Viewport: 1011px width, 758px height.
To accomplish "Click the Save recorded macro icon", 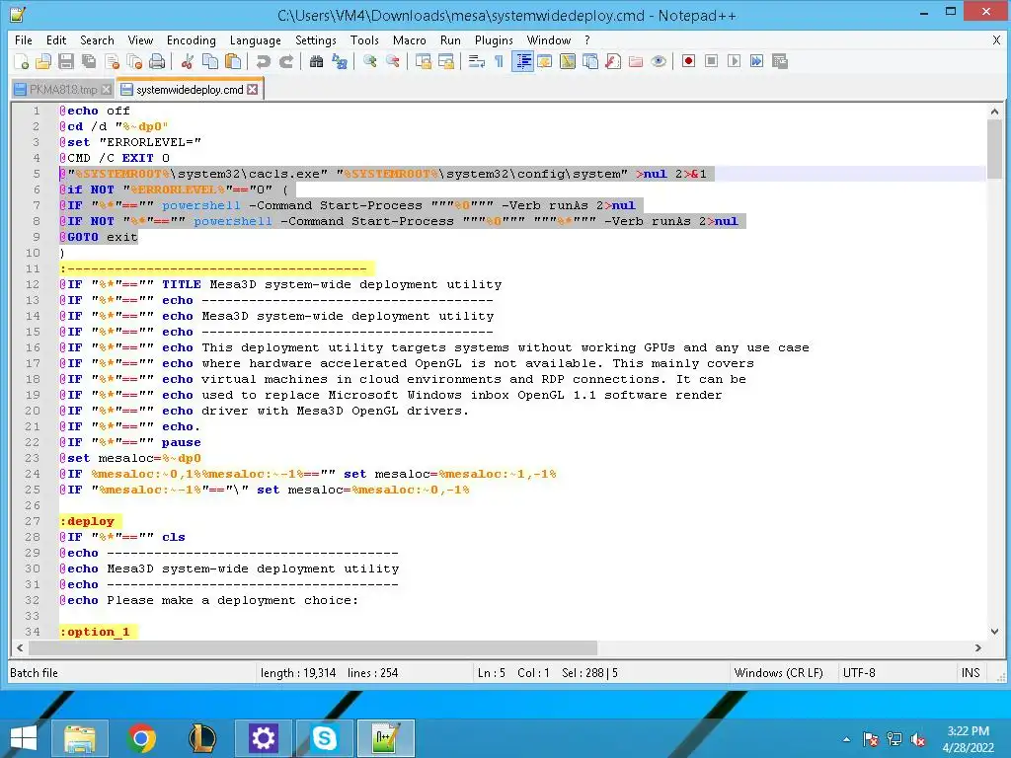I will tap(780, 61).
